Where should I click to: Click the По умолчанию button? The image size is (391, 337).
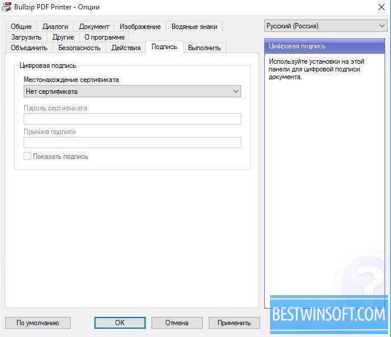click(x=38, y=323)
